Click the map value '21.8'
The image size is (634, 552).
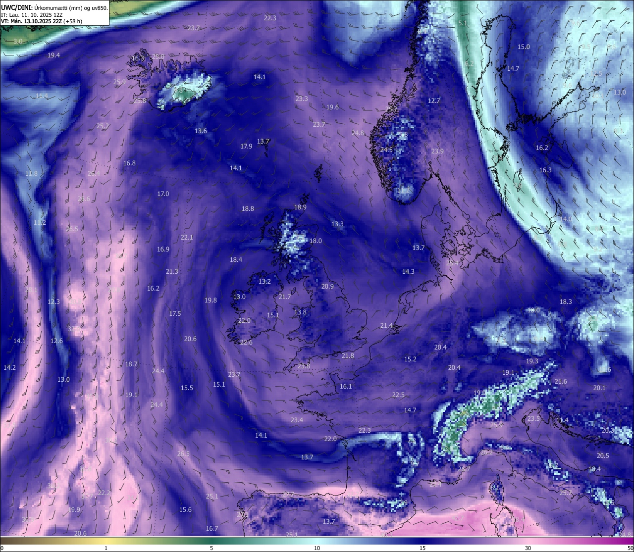coord(348,356)
